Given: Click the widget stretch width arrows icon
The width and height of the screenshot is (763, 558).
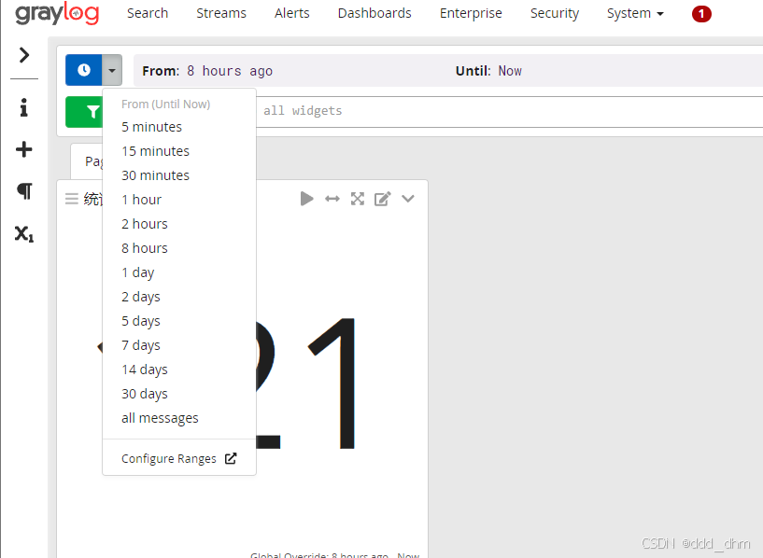Looking at the screenshot, I should [332, 199].
